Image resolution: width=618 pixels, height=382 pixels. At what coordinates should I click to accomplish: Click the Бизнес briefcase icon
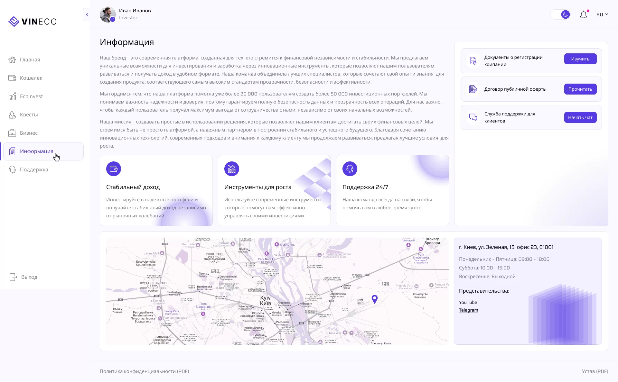point(12,133)
